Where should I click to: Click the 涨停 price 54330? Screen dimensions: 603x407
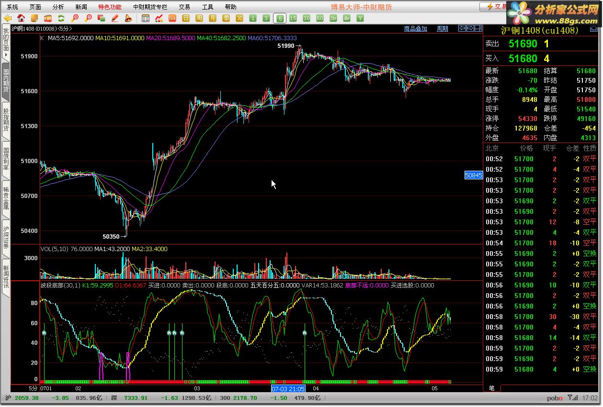tap(528, 119)
